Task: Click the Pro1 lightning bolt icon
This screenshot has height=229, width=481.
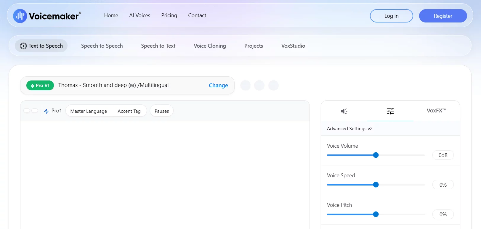Action: click(47, 111)
